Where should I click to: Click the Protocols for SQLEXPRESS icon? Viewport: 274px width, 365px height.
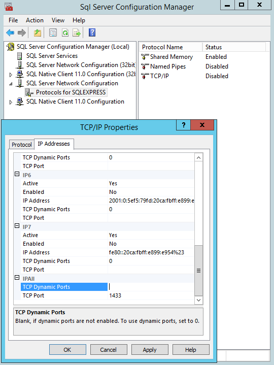[x=29, y=92]
